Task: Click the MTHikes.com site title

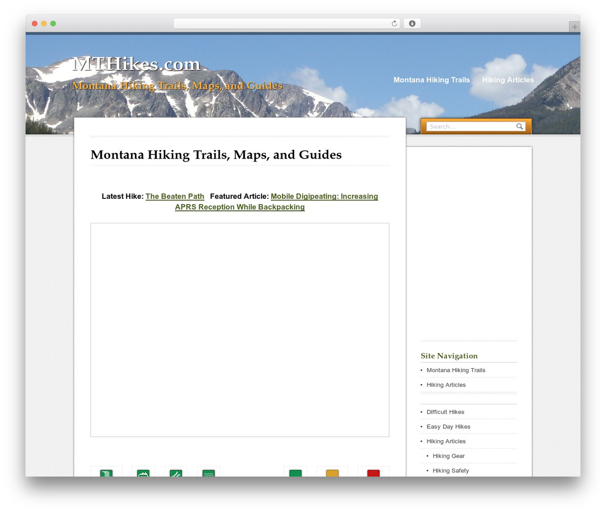Action: [136, 64]
